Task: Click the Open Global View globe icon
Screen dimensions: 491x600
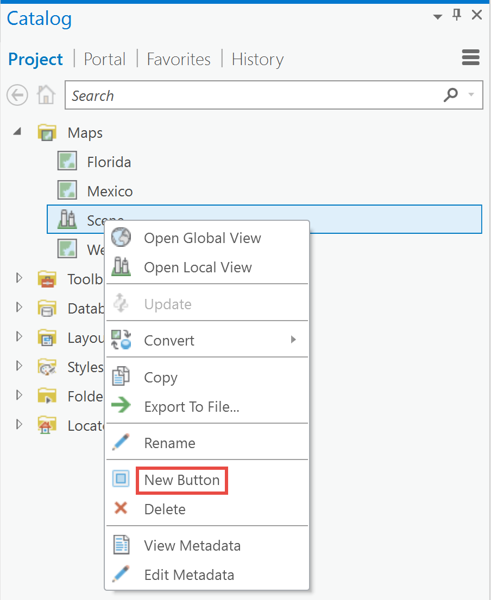Action: click(121, 237)
